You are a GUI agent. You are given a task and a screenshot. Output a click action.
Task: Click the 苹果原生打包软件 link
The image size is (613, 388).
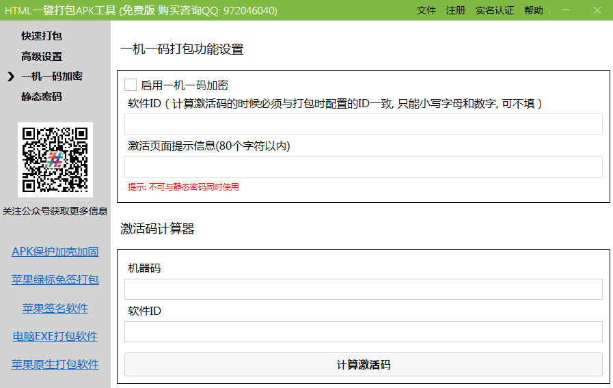55,364
